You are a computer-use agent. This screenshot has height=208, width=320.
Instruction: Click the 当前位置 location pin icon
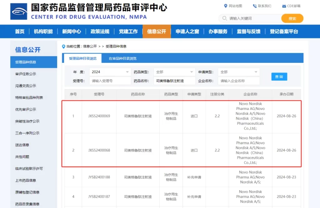pyautogui.click(x=63, y=47)
